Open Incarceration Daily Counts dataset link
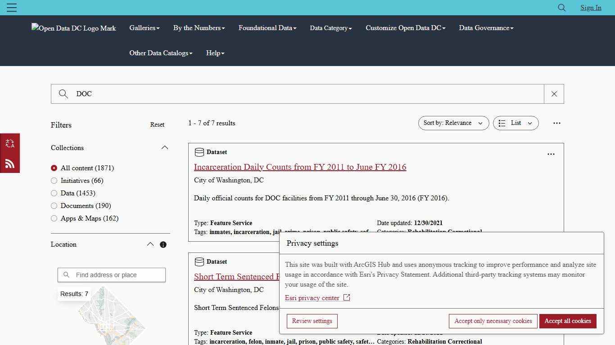Image resolution: width=615 pixels, height=345 pixels. pos(300,167)
